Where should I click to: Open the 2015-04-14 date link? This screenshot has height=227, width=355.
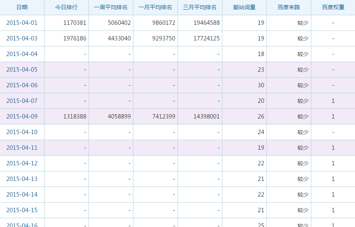(22, 195)
